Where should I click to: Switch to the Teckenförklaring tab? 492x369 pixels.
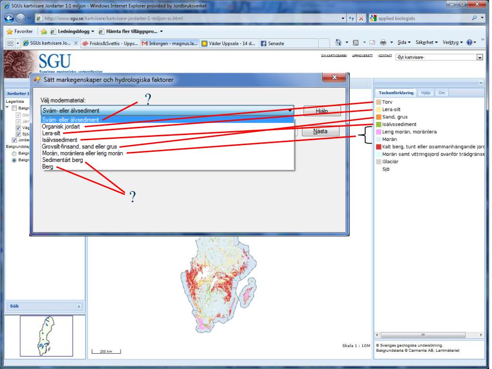tap(396, 93)
